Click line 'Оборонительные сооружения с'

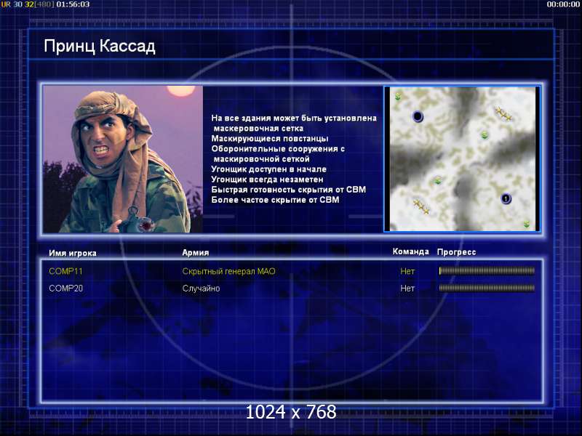(x=278, y=149)
